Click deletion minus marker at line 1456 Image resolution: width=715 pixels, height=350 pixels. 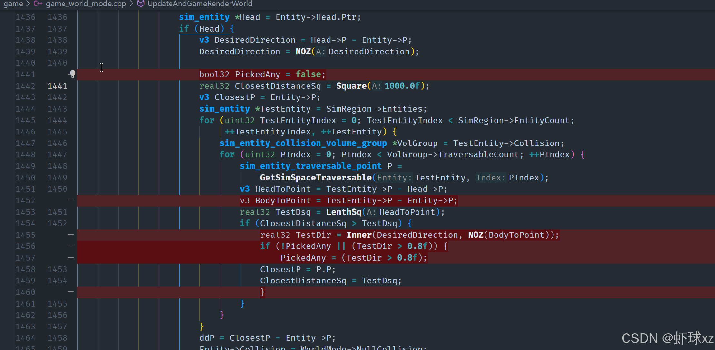(71, 246)
